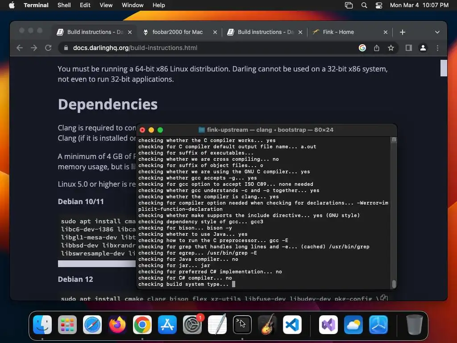Close the second Build instructions tab
This screenshot has width=457, height=343.
point(300,32)
